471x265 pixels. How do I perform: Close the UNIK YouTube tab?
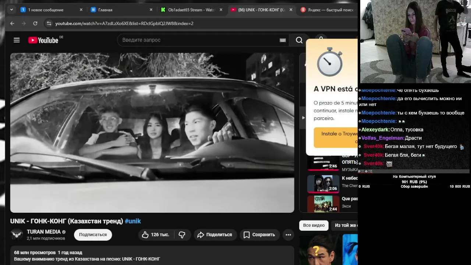tap(291, 10)
